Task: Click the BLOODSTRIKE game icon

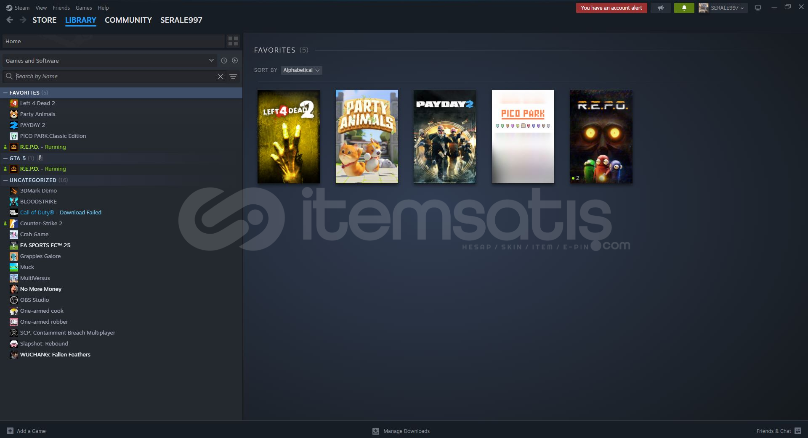Action: point(14,201)
